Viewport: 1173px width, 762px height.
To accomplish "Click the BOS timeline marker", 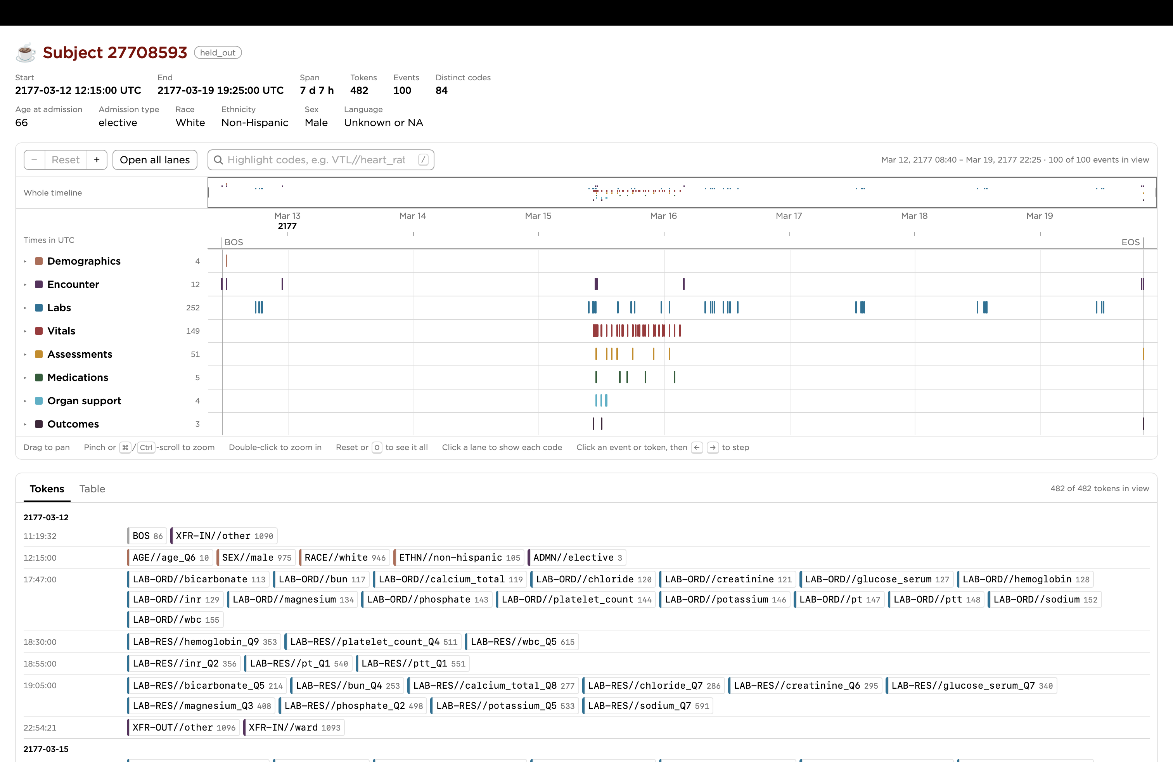I will click(234, 242).
